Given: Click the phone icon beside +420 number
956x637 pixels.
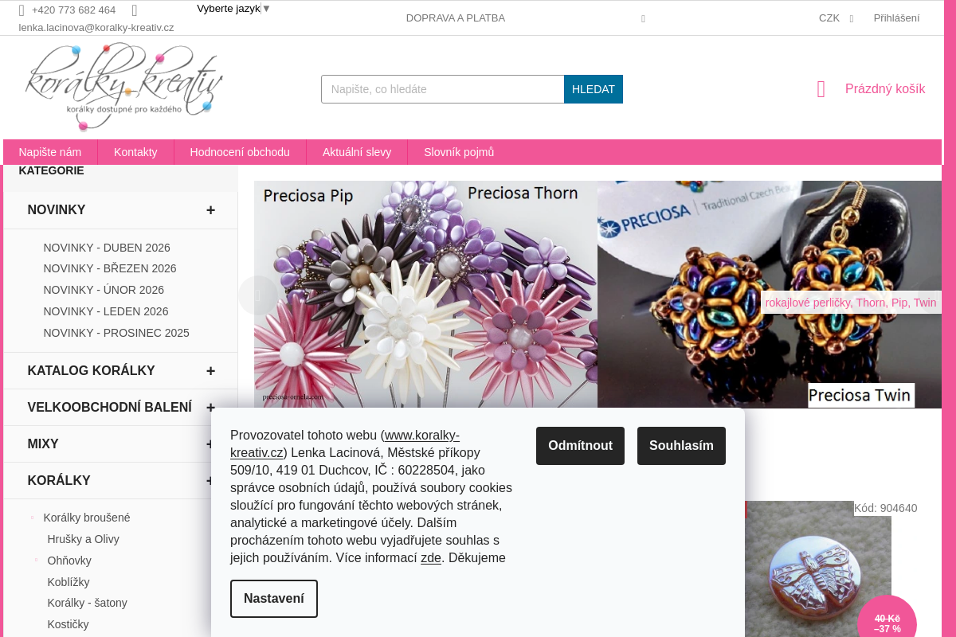Looking at the screenshot, I should [22, 10].
